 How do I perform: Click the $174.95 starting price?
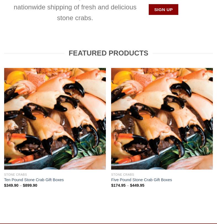point(118,185)
